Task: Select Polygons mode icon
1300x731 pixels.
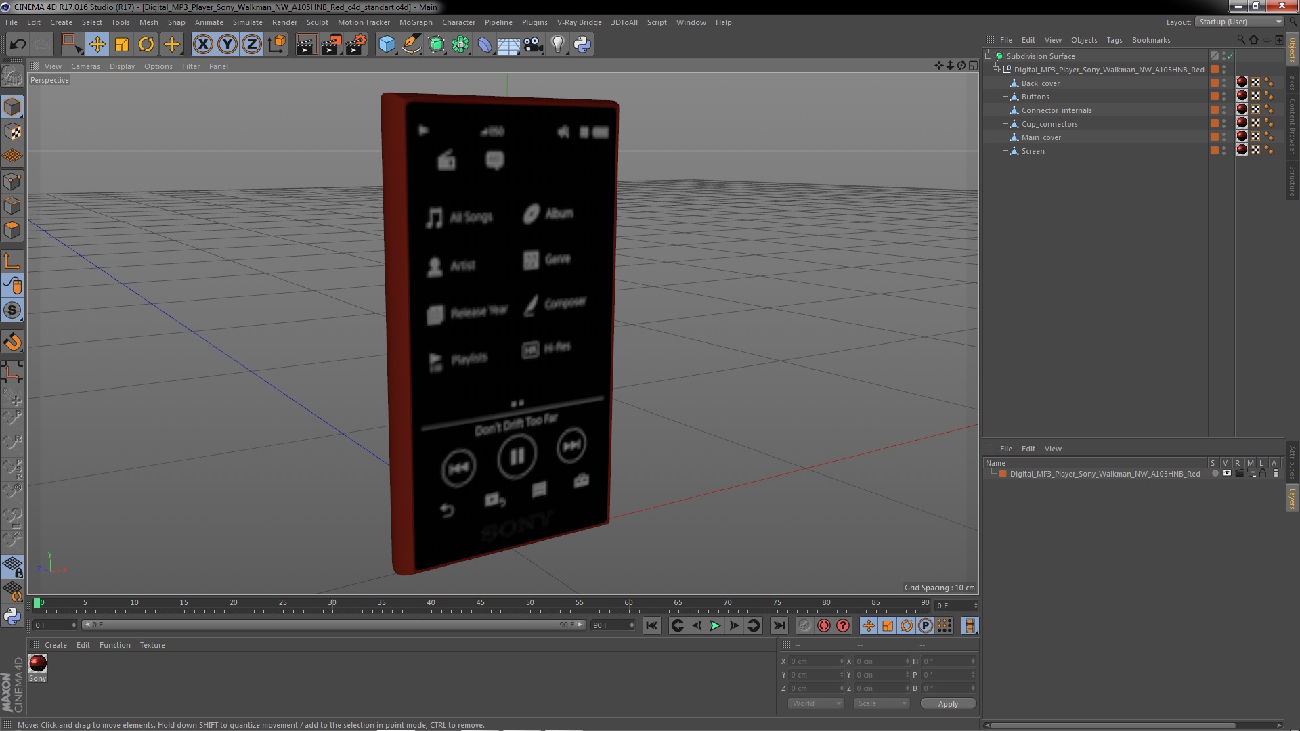Action: [x=12, y=230]
